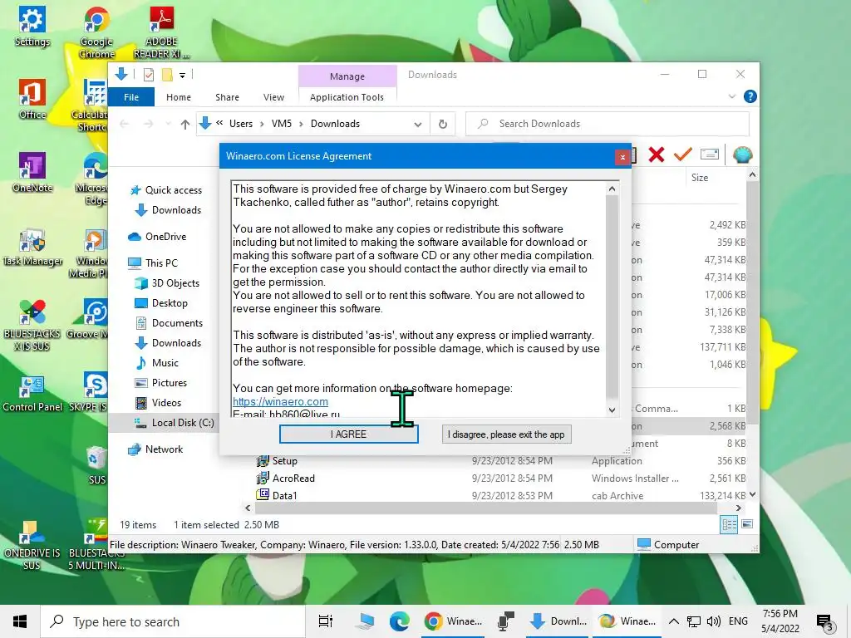Viewport: 851px width, 638px height.
Task: Click I disagree, please exit the app
Action: click(506, 434)
